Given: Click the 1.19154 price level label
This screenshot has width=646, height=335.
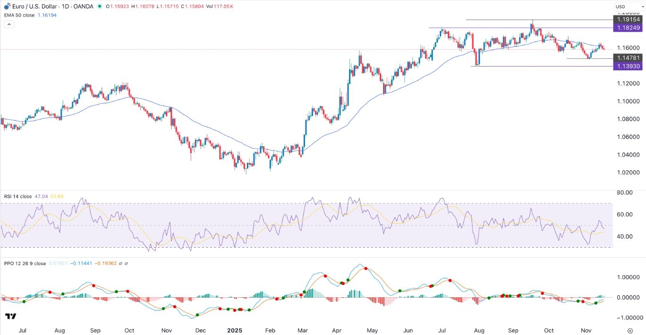Looking at the screenshot, I should pyautogui.click(x=629, y=19).
